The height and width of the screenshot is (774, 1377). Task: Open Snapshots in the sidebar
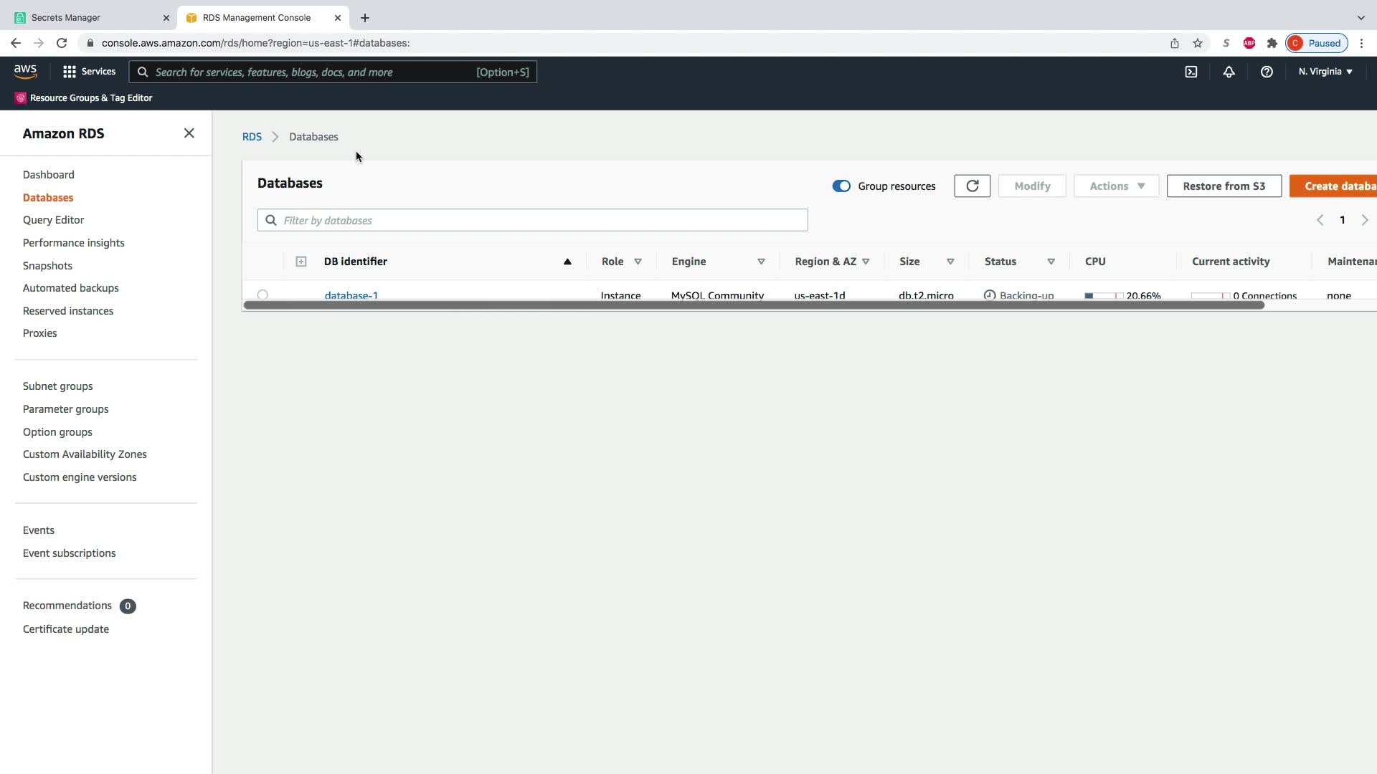(x=47, y=265)
